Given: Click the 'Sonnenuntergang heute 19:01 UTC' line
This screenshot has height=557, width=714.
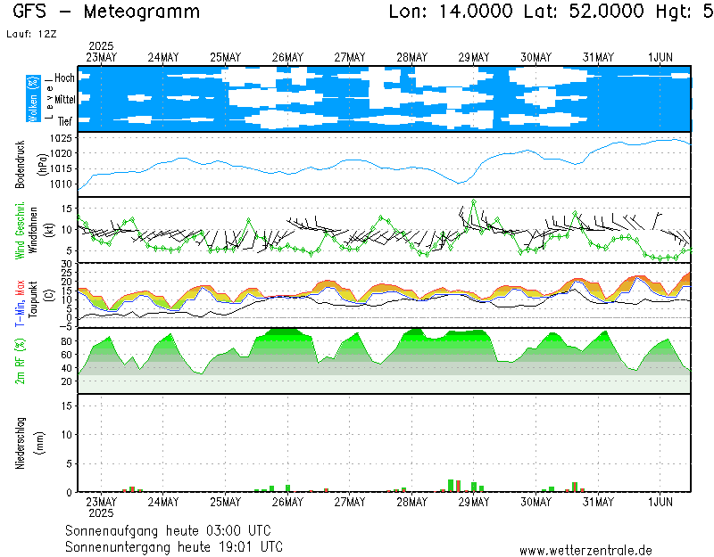Looking at the screenshot, I should tap(174, 546).
